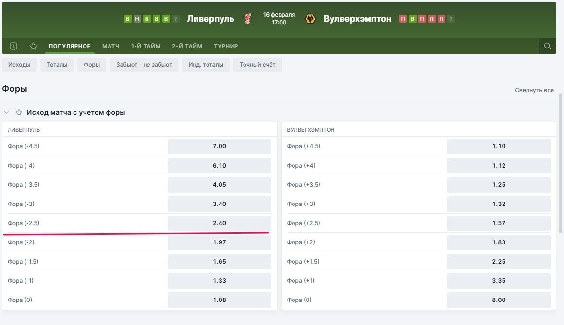
Task: Pick Liverpool Фора (-3.5) odds 4.05
Action: tap(220, 185)
